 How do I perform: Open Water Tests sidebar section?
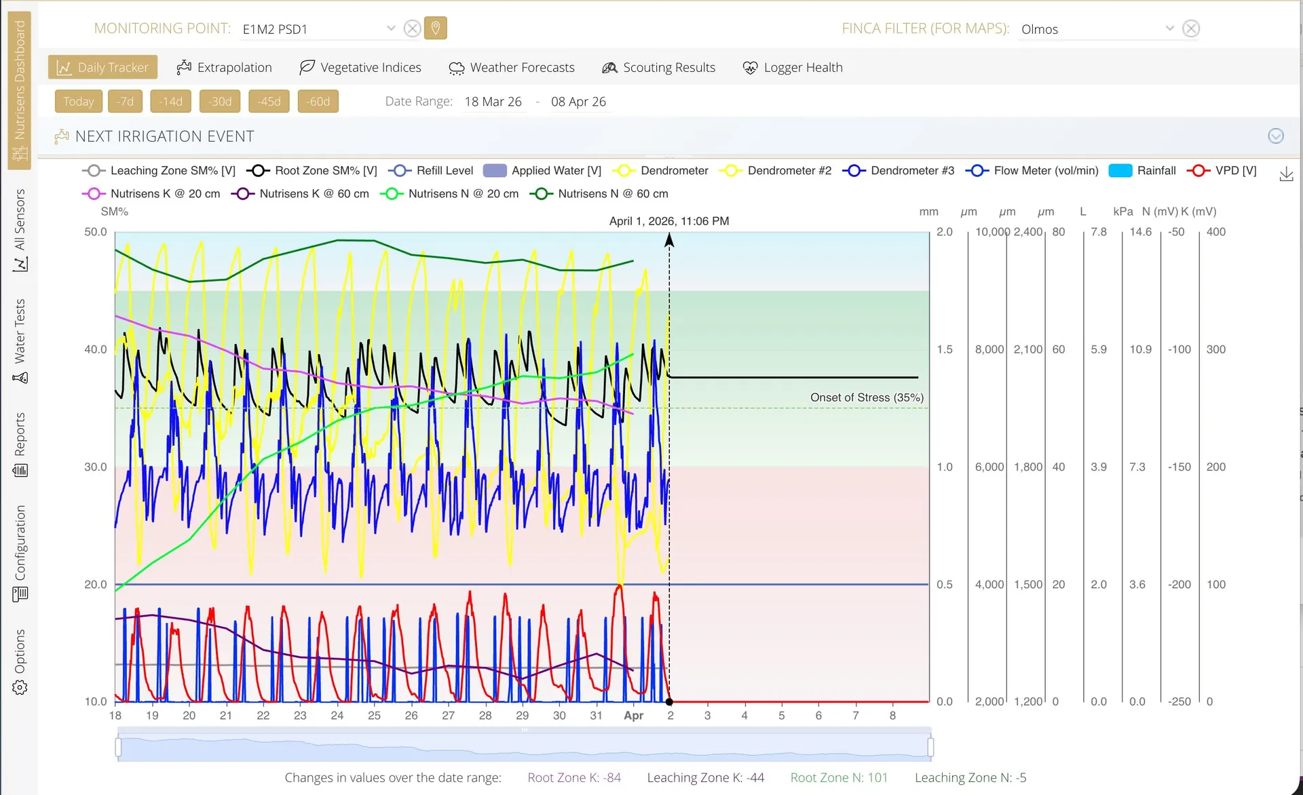click(x=20, y=341)
